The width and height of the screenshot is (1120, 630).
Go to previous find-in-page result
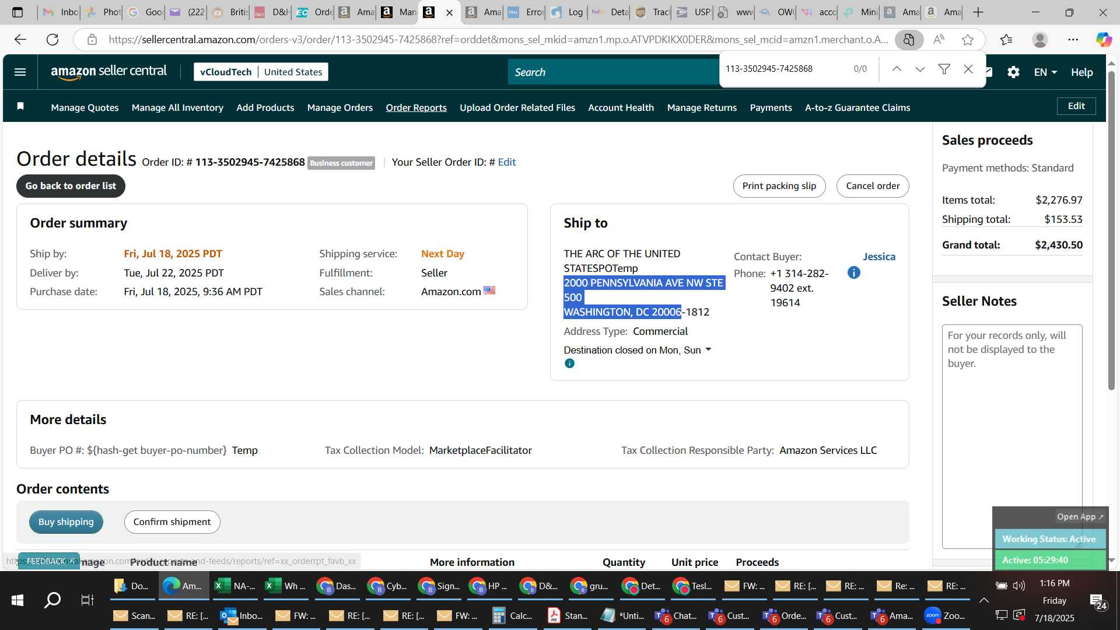(897, 69)
